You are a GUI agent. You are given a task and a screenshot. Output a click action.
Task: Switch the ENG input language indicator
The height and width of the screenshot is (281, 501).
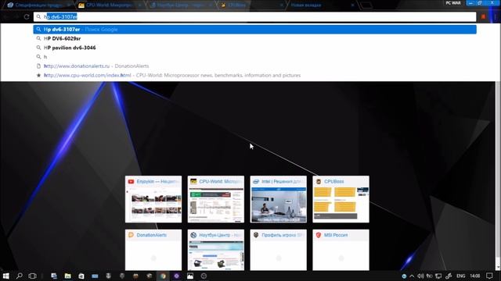point(461,276)
